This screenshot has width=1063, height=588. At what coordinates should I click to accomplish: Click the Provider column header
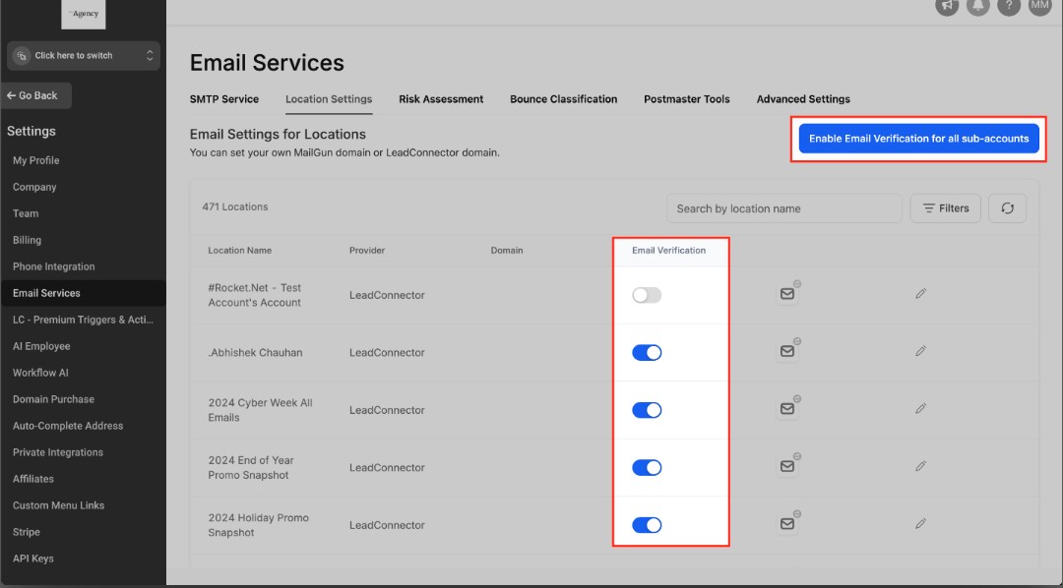click(x=367, y=250)
